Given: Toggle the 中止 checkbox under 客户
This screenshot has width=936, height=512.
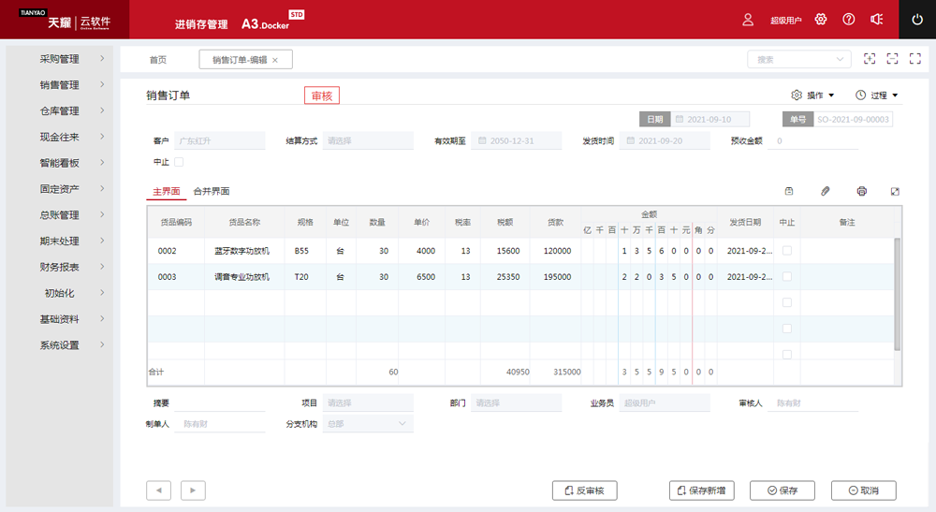Looking at the screenshot, I should click(179, 163).
